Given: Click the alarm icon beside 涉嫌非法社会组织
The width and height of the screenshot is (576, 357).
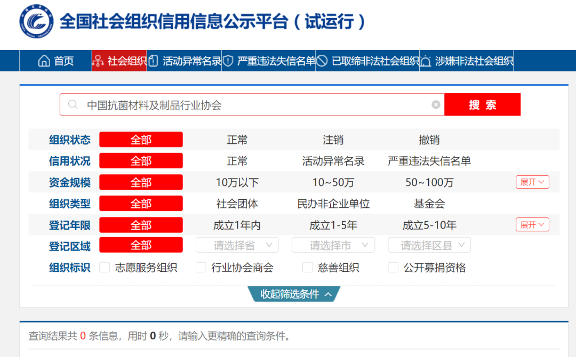Looking at the screenshot, I should 425,61.
